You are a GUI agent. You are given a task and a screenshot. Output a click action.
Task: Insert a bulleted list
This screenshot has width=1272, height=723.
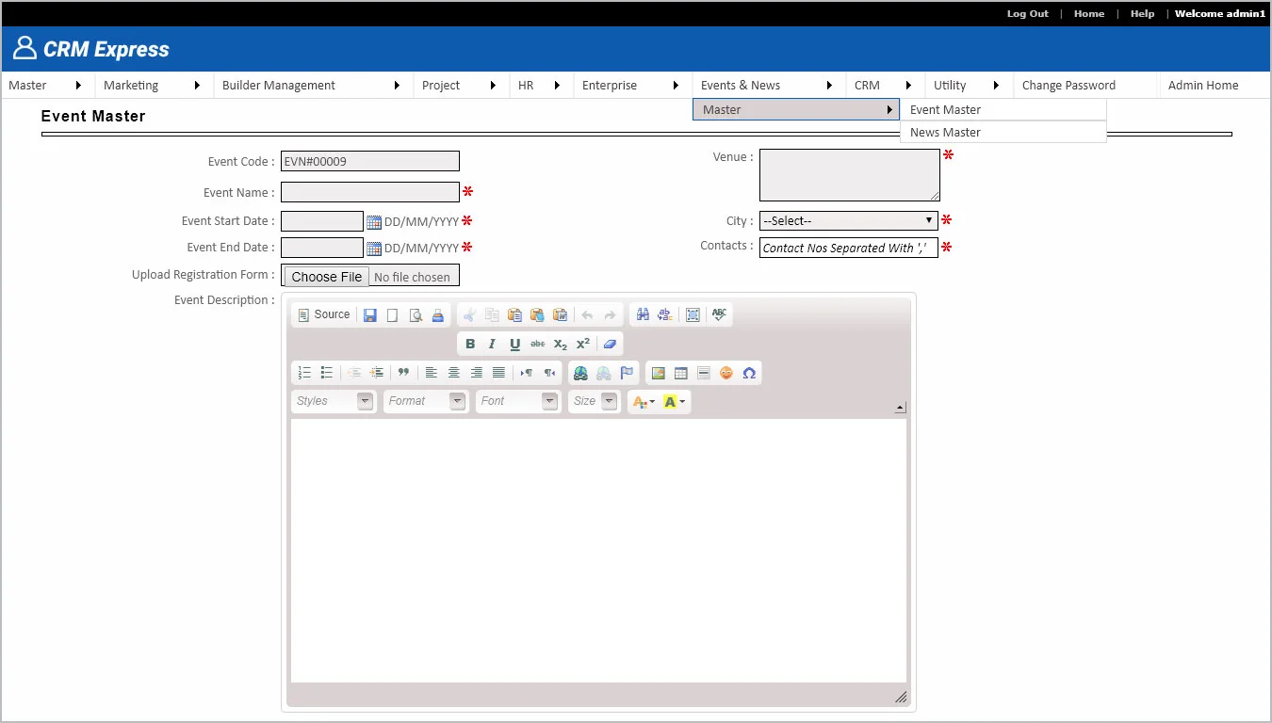[327, 373]
